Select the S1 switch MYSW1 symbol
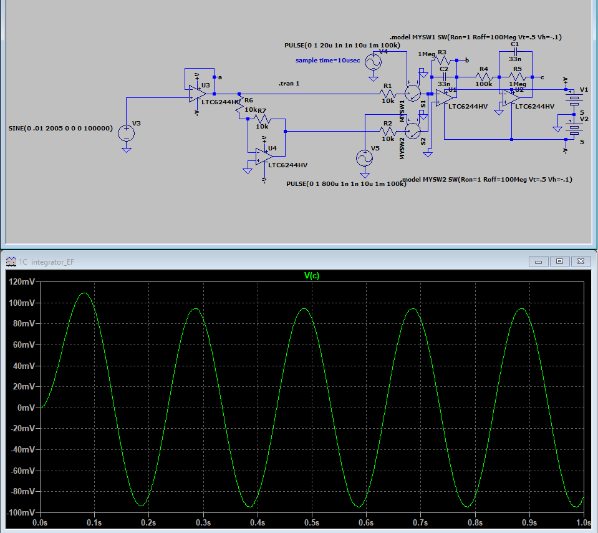598x533 pixels. (x=412, y=93)
